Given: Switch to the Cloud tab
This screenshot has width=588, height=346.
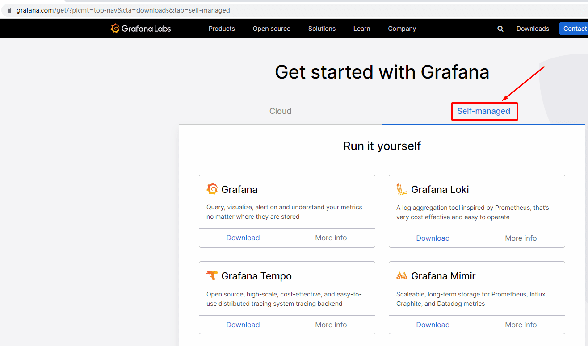Looking at the screenshot, I should [x=280, y=111].
